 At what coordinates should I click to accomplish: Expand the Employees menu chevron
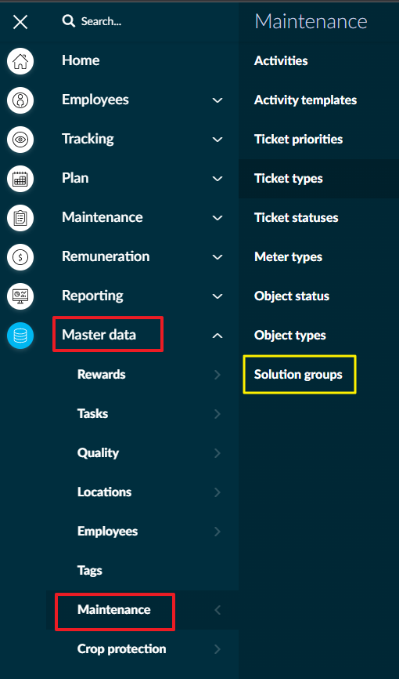click(x=217, y=100)
